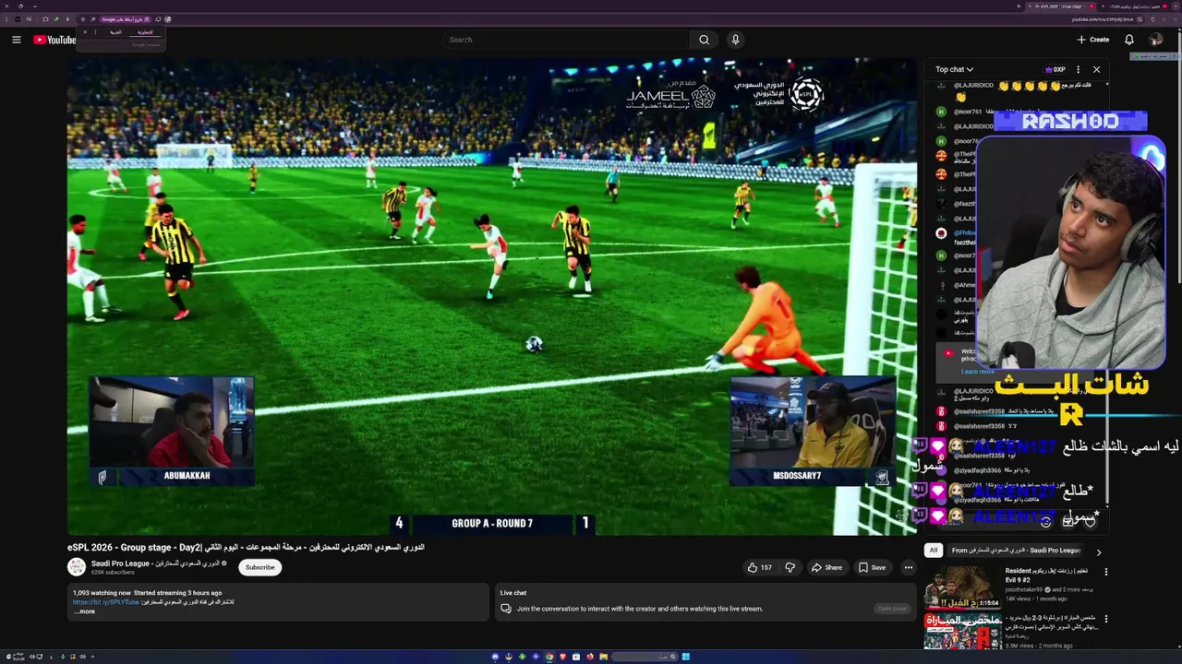Open the live chat options menu
Viewport: 1182px width, 664px height.
[x=1078, y=69]
